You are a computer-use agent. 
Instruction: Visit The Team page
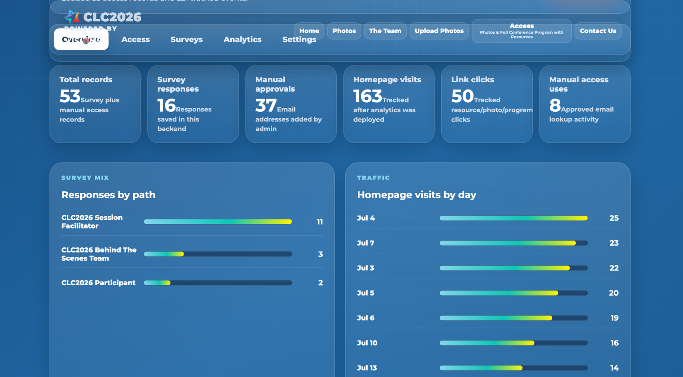(385, 31)
